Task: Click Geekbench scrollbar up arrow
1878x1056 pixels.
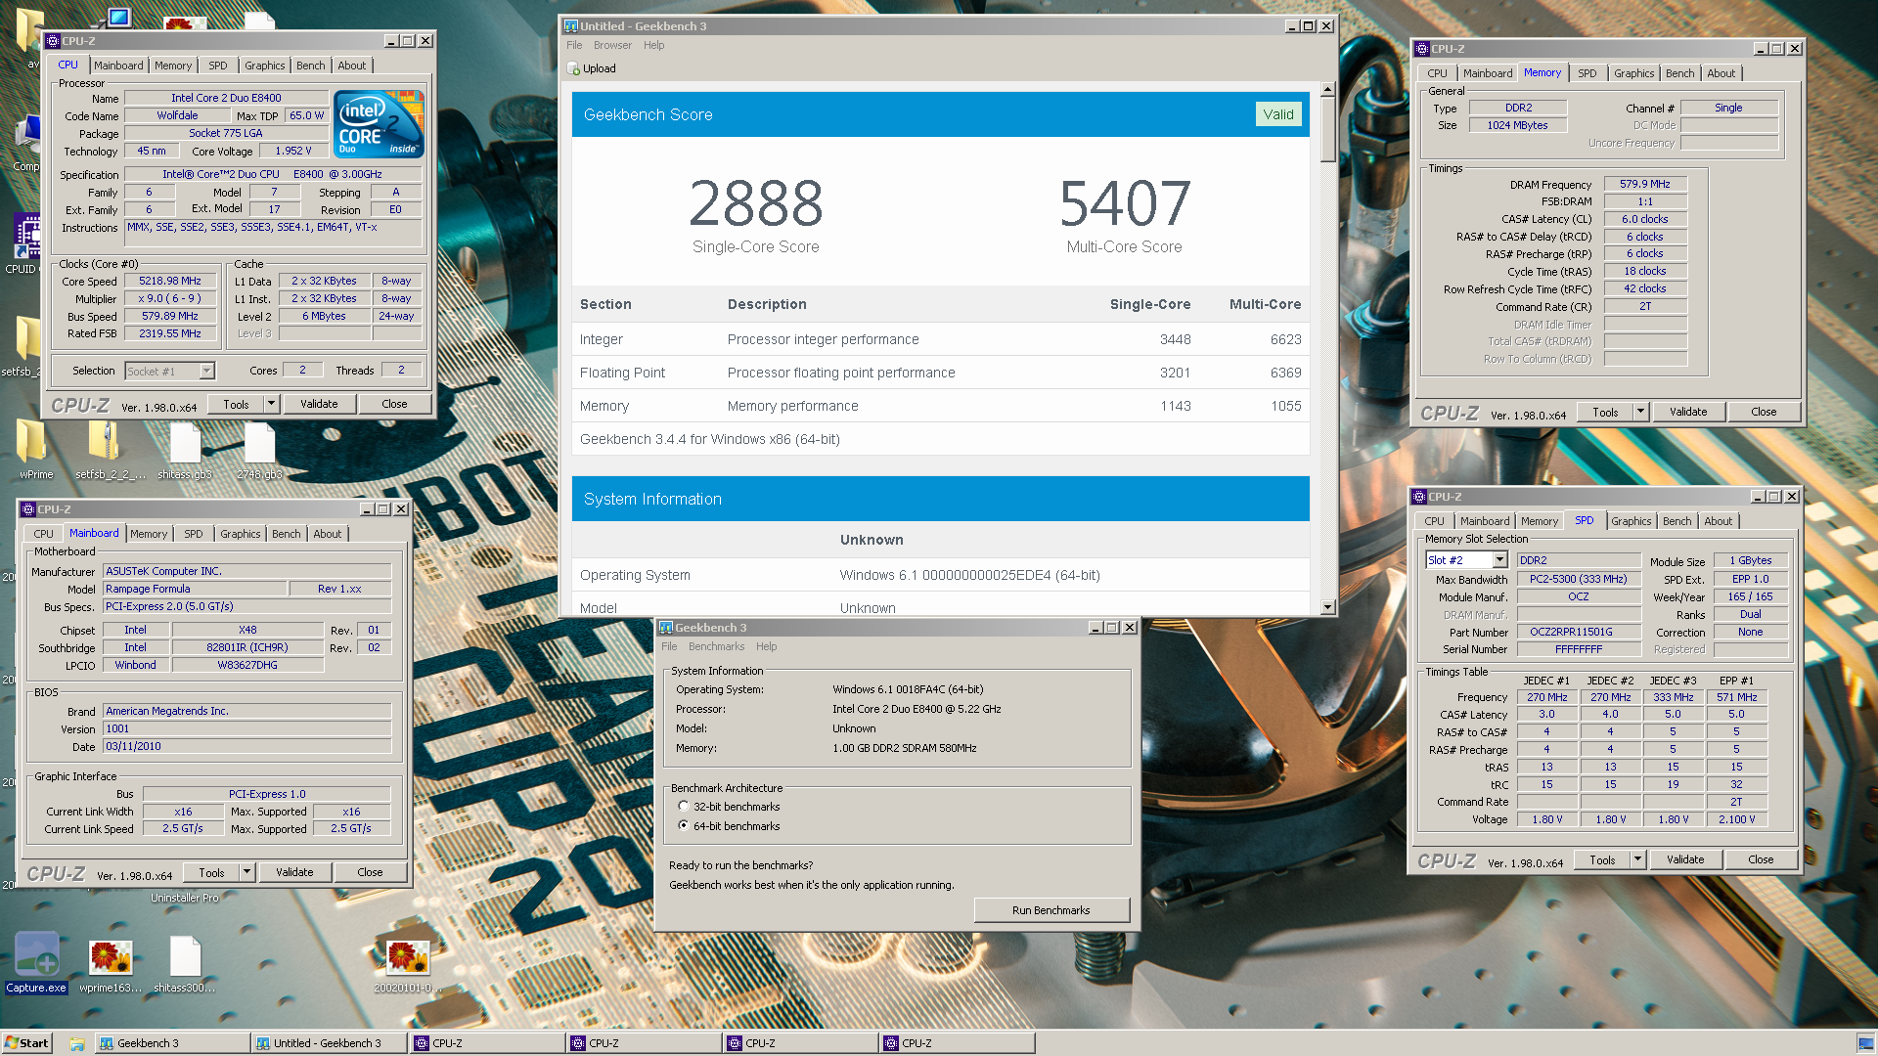Action: [1327, 89]
